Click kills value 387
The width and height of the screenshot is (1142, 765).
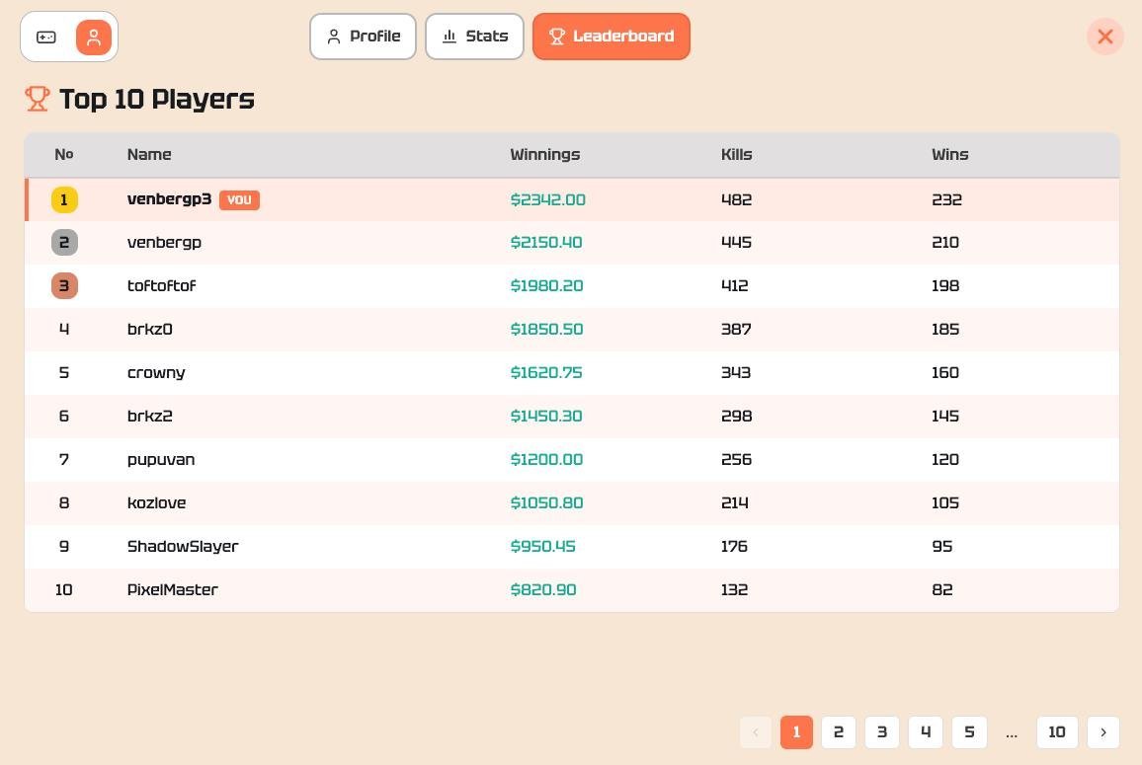[736, 329]
